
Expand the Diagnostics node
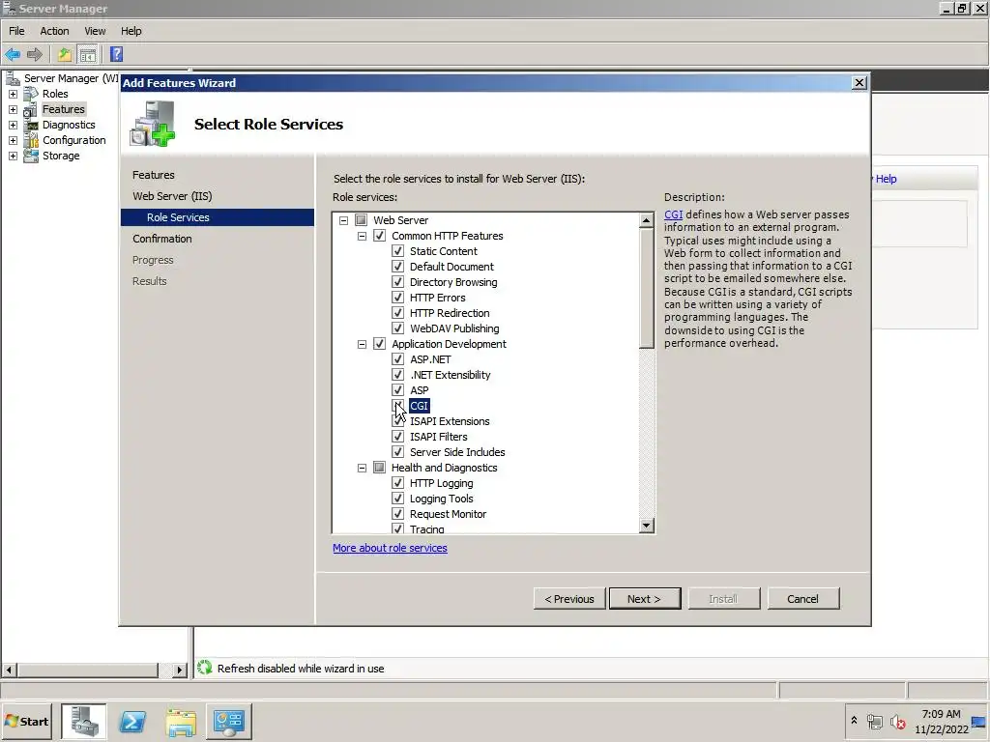[x=13, y=125]
